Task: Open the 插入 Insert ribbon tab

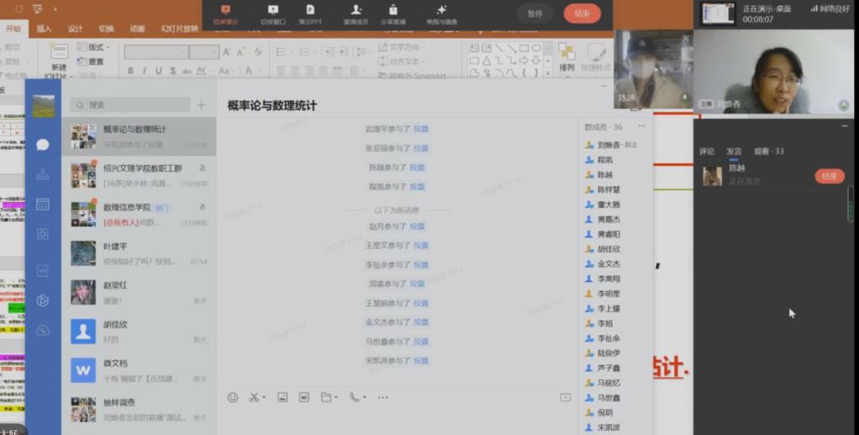Action: coord(44,28)
